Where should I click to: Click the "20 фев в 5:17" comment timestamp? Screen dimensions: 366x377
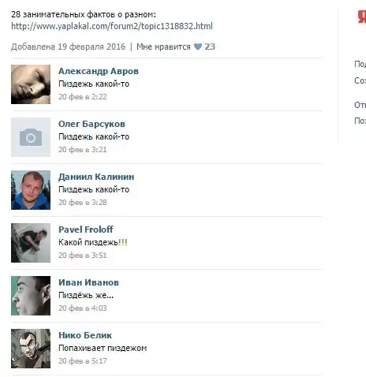(x=83, y=361)
